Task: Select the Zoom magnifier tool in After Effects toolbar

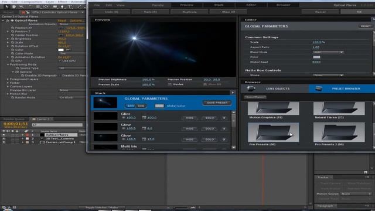Action: 22,6
